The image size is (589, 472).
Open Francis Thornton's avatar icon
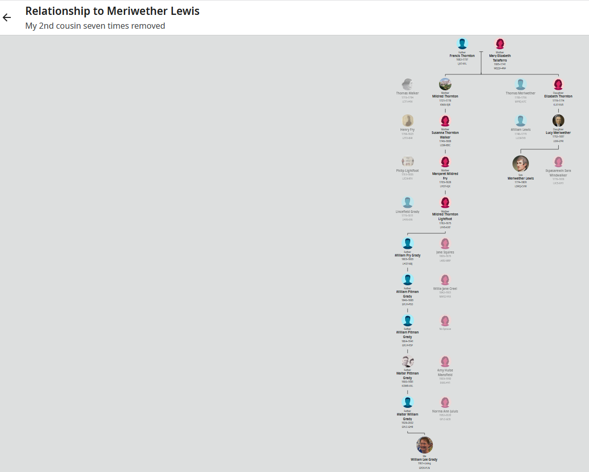tap(462, 44)
